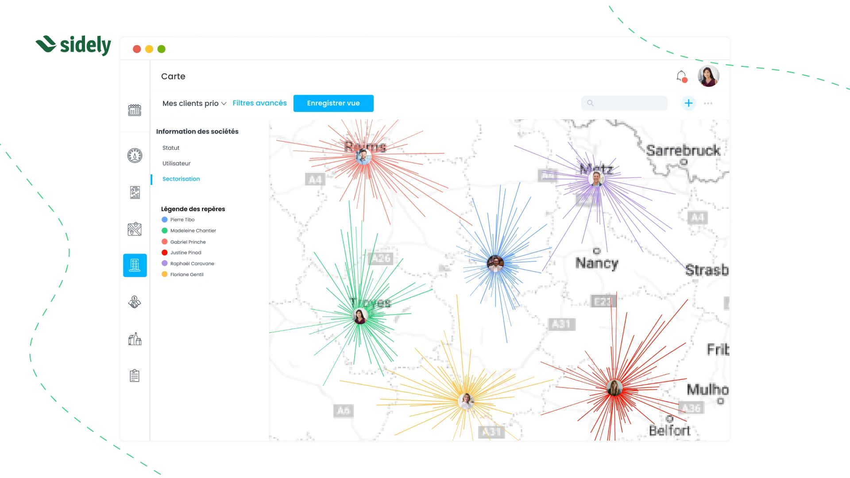The width and height of the screenshot is (850, 478).
Task: Click the blue plus add button
Action: coord(688,103)
